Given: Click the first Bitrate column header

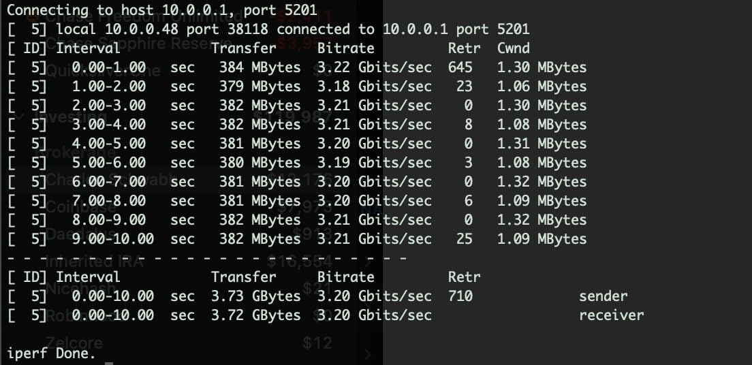Looking at the screenshot, I should point(345,48).
